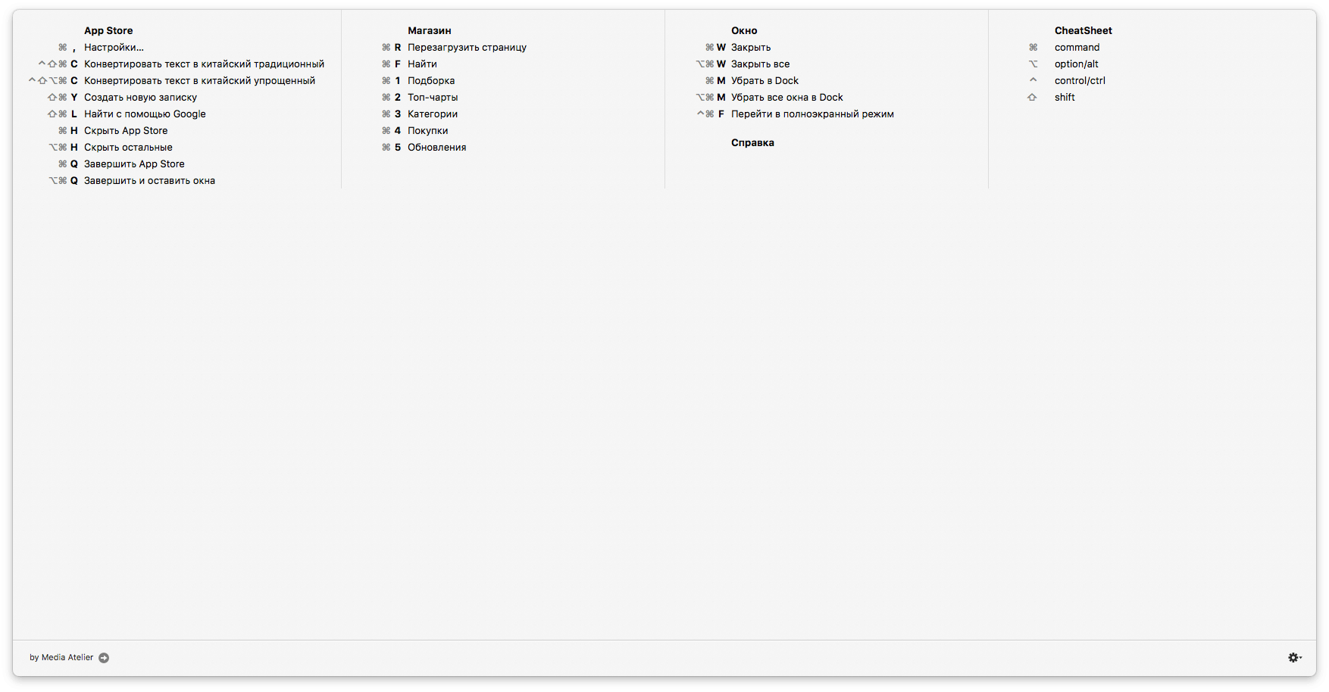1329x692 pixels.
Task: Choose 'Убрать в Dock'
Action: click(x=765, y=80)
